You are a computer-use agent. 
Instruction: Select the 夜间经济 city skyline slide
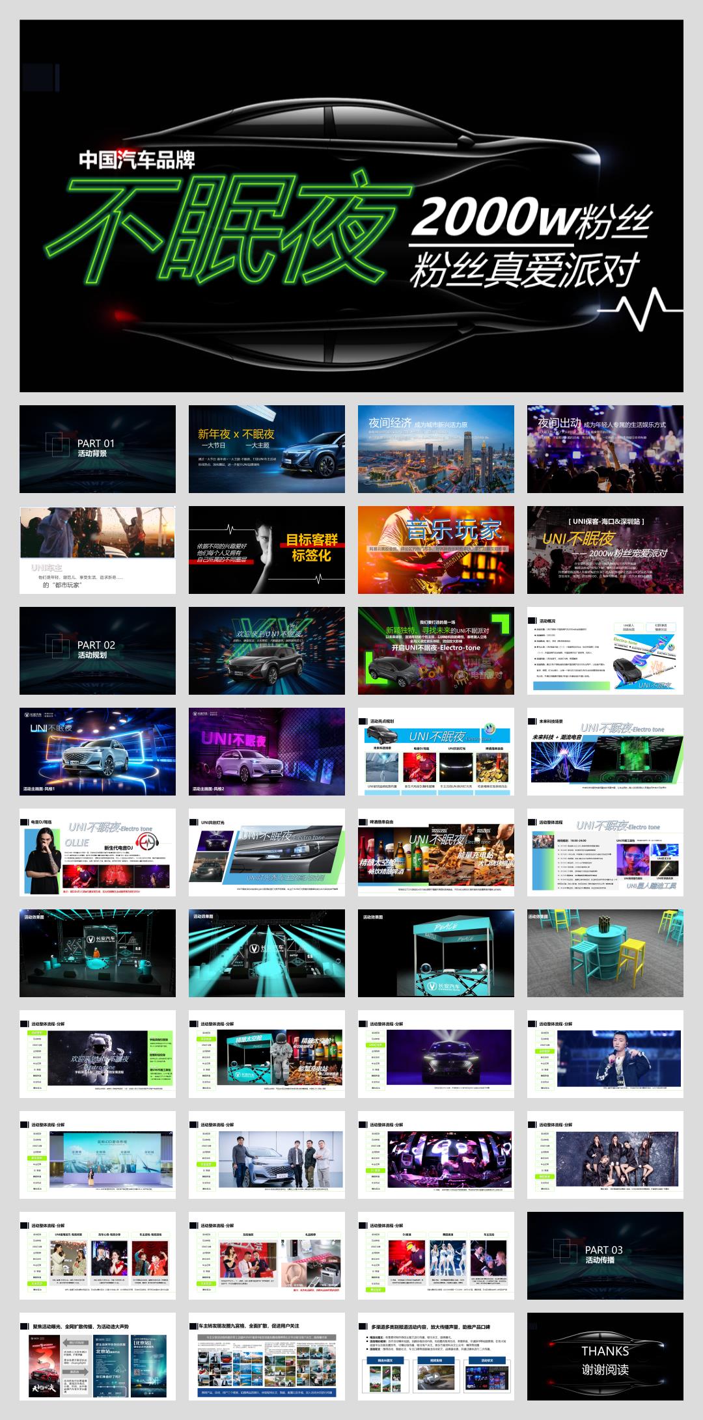[436, 449]
